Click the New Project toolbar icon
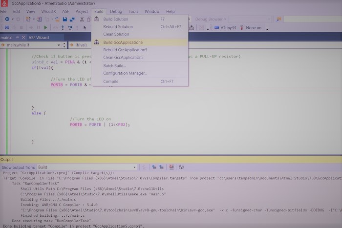 click(x=28, y=19)
